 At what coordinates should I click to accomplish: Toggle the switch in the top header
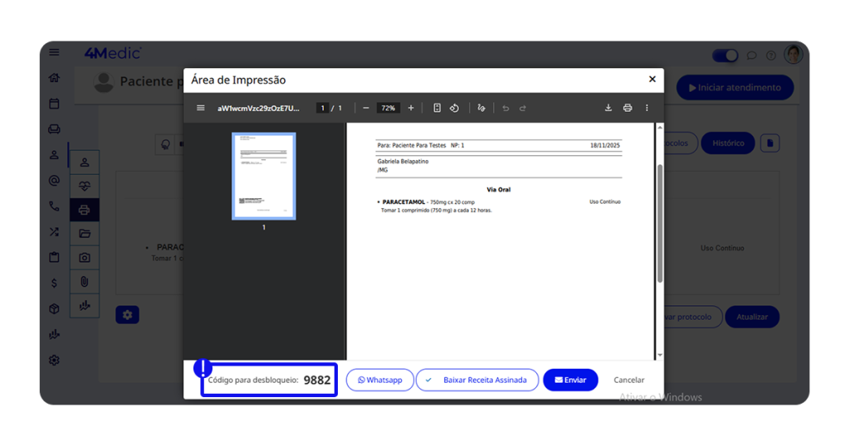click(x=725, y=56)
